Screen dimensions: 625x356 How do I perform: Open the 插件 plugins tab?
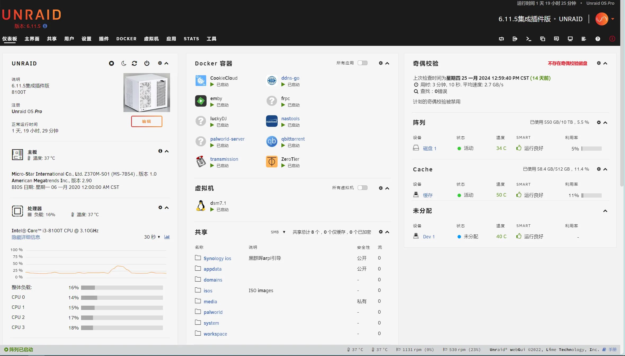pyautogui.click(x=104, y=39)
